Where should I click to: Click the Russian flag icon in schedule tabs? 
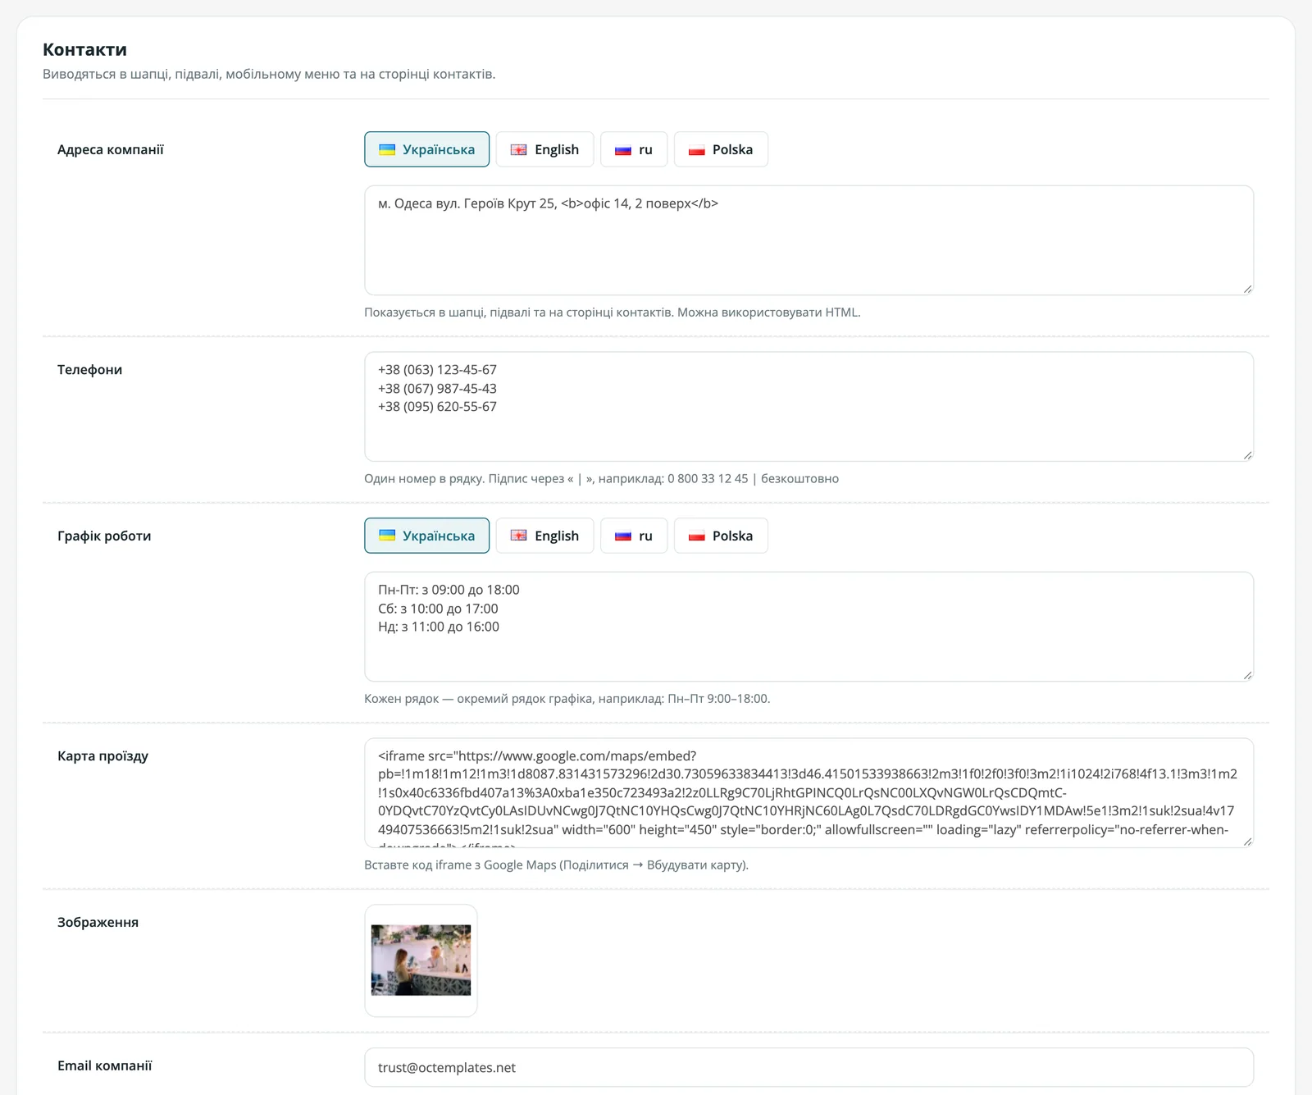click(x=623, y=536)
